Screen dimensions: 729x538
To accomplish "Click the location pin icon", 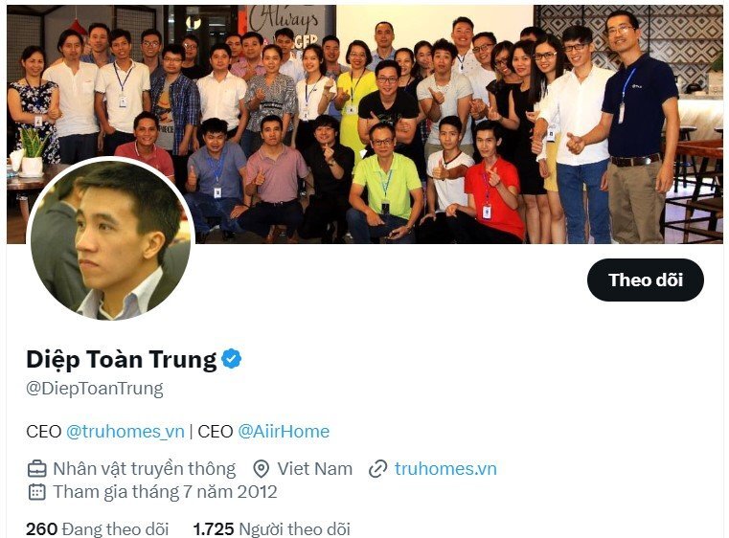I will (261, 469).
